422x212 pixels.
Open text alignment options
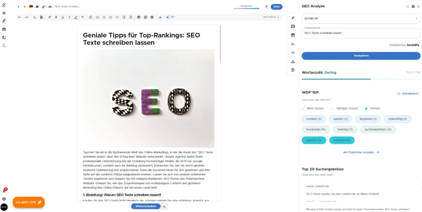click(x=91, y=17)
